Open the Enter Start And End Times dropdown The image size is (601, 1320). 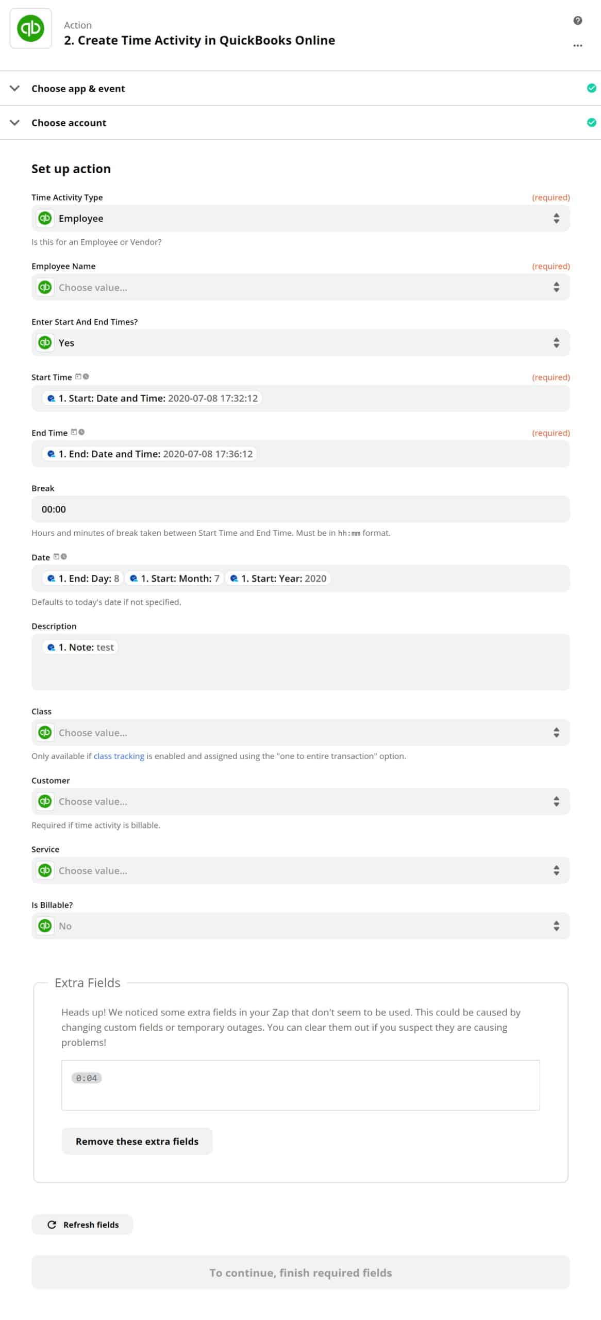[x=300, y=343]
